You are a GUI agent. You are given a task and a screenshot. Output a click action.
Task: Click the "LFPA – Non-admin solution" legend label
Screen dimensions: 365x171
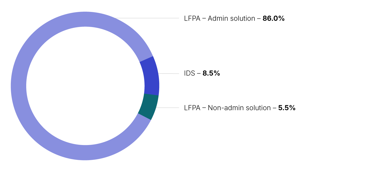(x=227, y=108)
